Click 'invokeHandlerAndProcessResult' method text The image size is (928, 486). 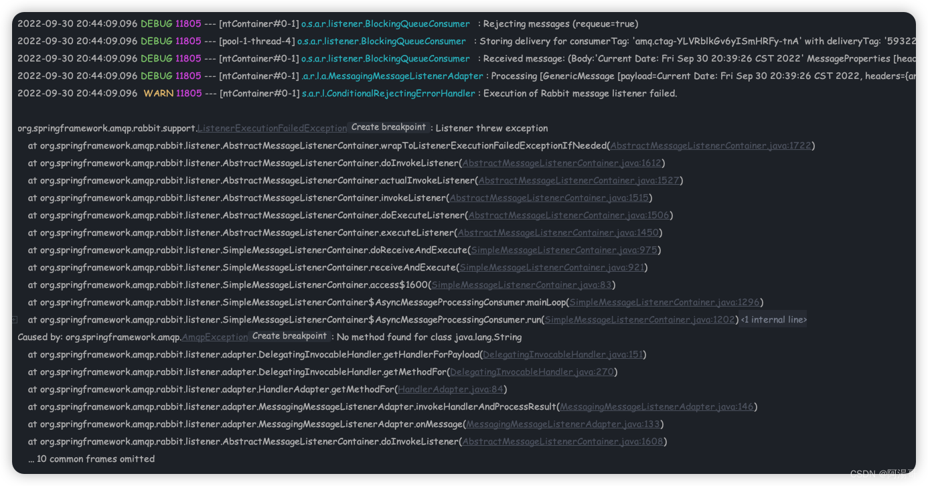(x=486, y=406)
